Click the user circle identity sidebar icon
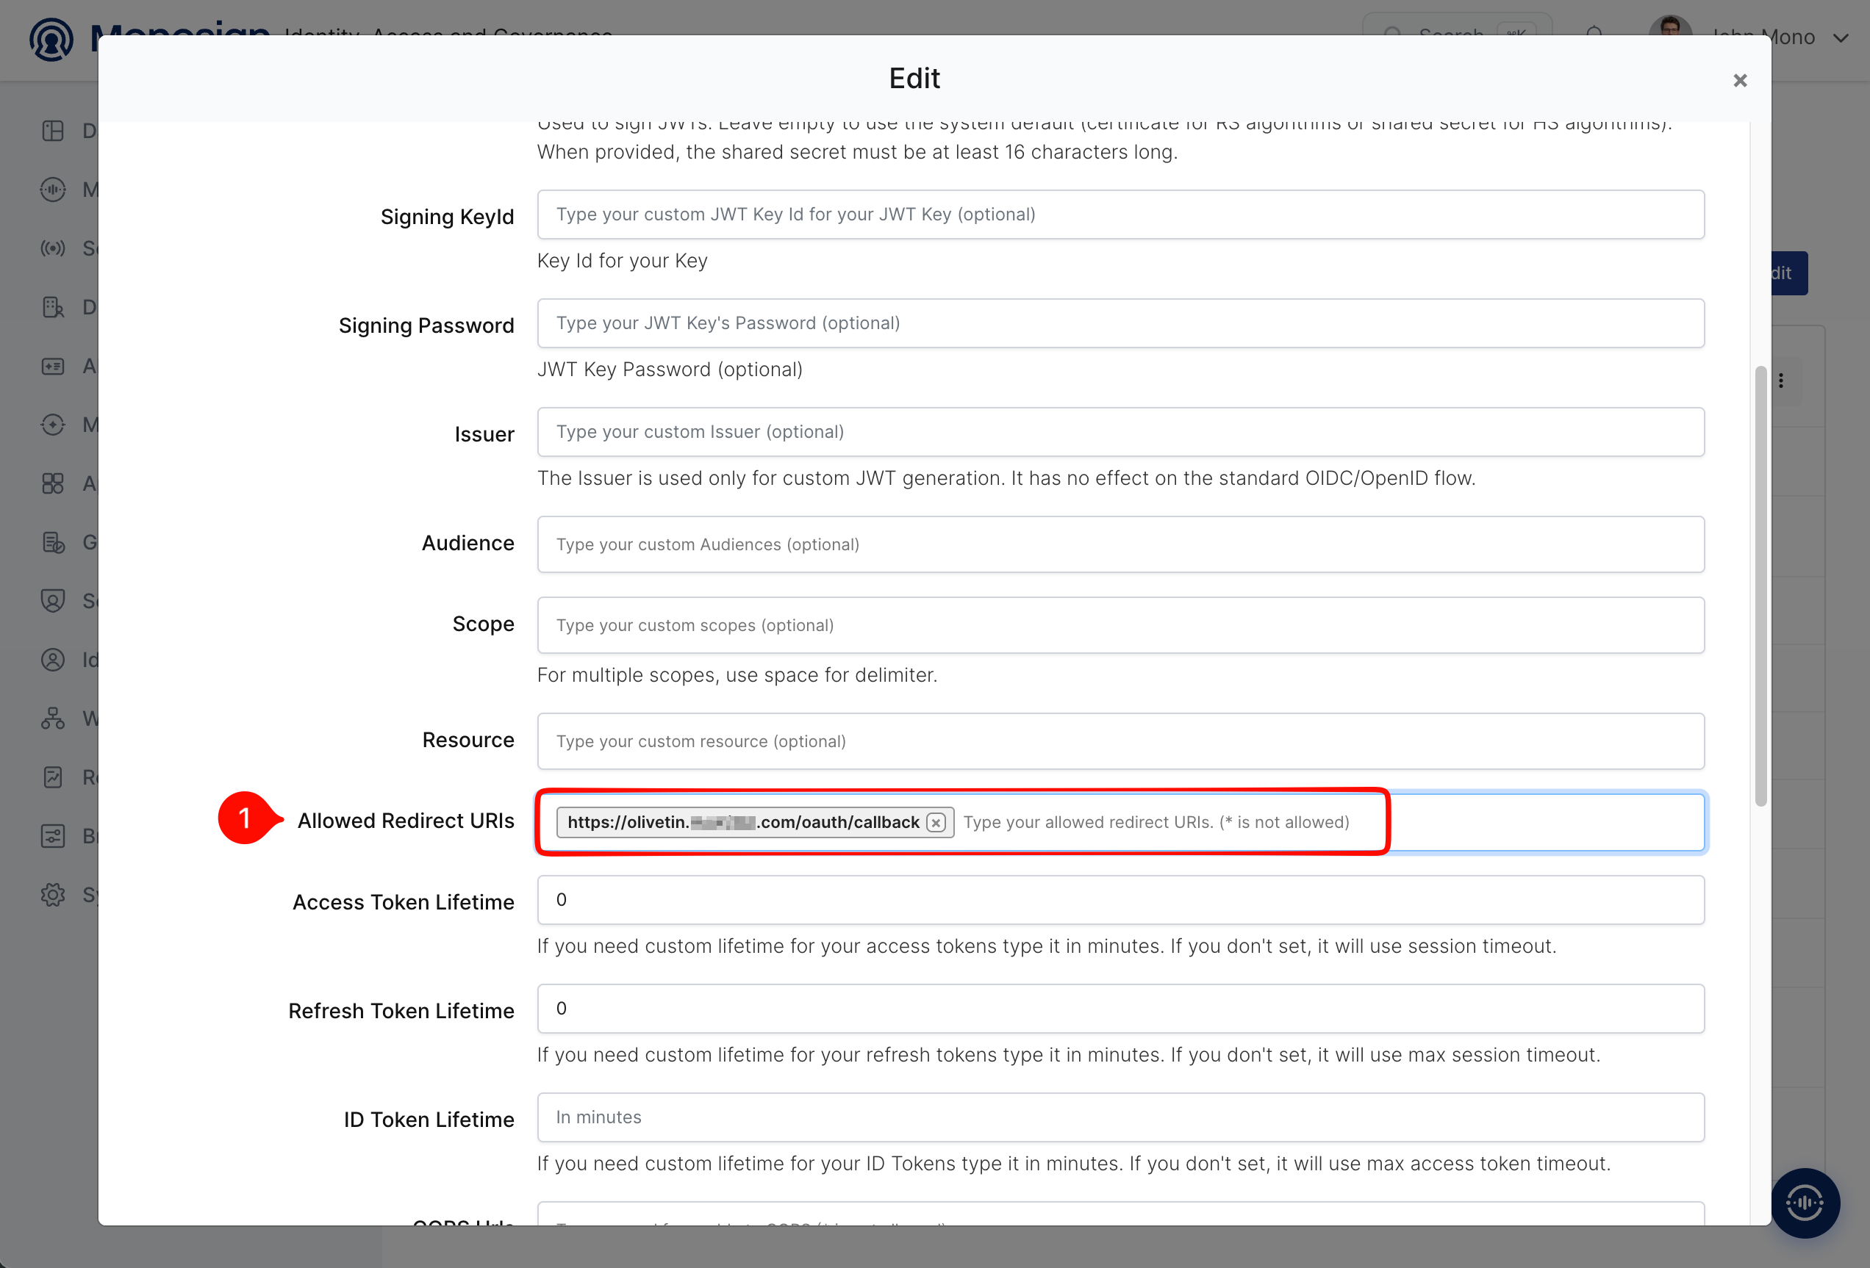 point(53,660)
